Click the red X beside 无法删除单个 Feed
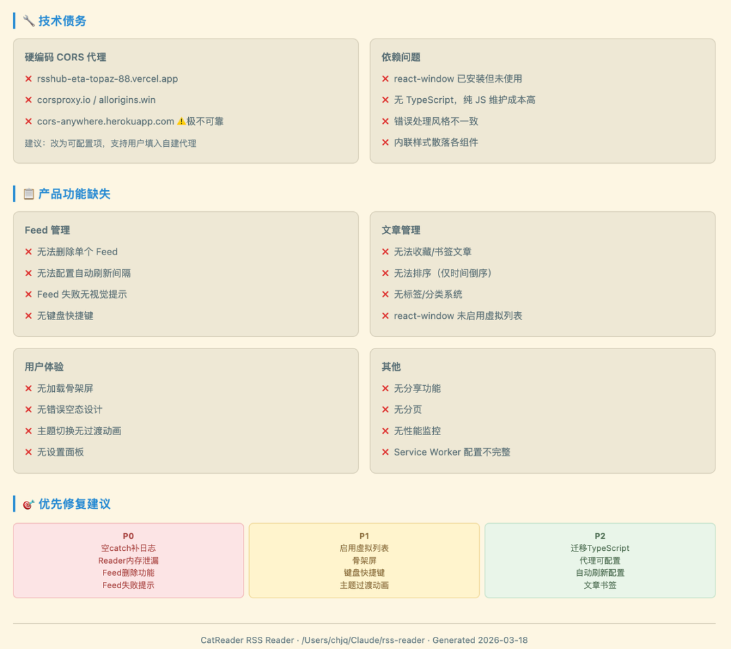 point(28,252)
